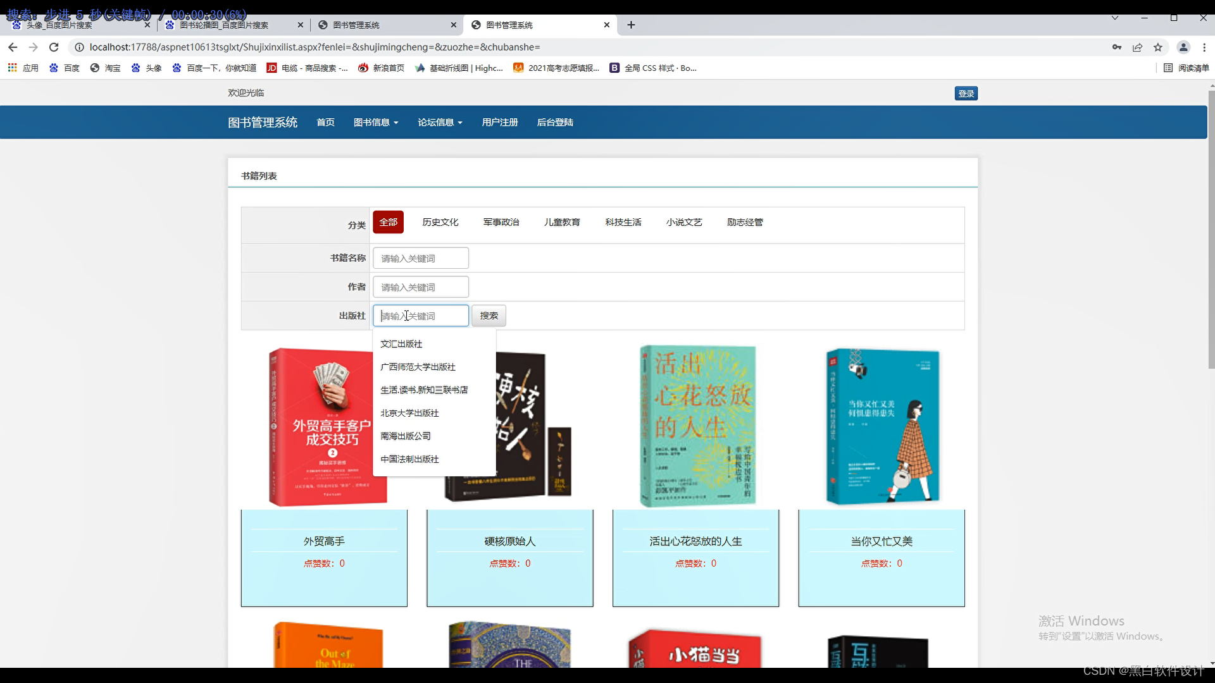Image resolution: width=1215 pixels, height=683 pixels.
Task: Focus the 出版社 keyword field
Action: [x=421, y=316]
